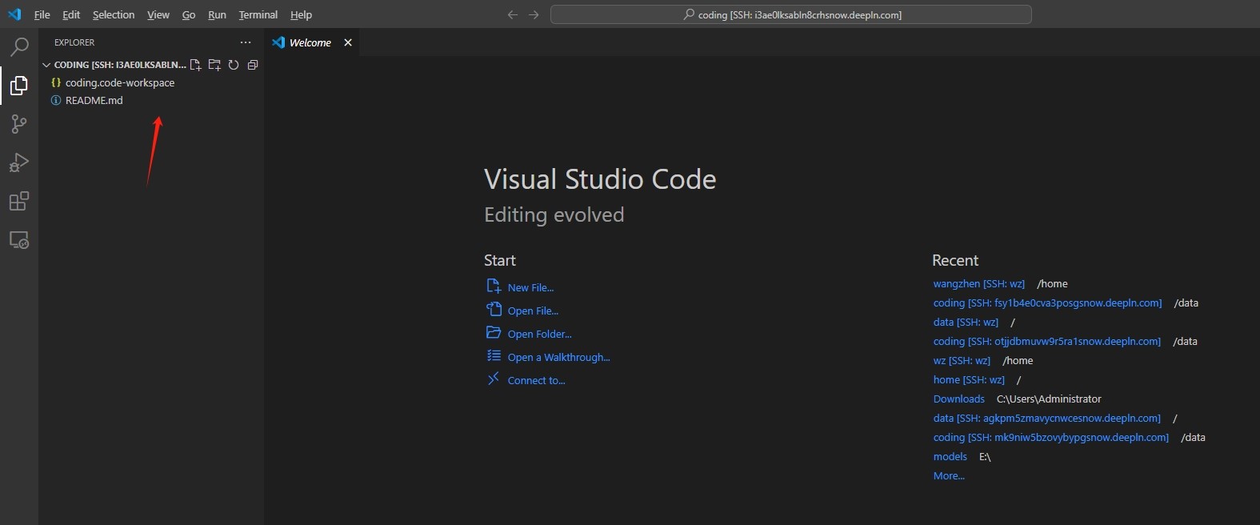Open recent models folder
The height and width of the screenshot is (525, 1260).
[950, 456]
